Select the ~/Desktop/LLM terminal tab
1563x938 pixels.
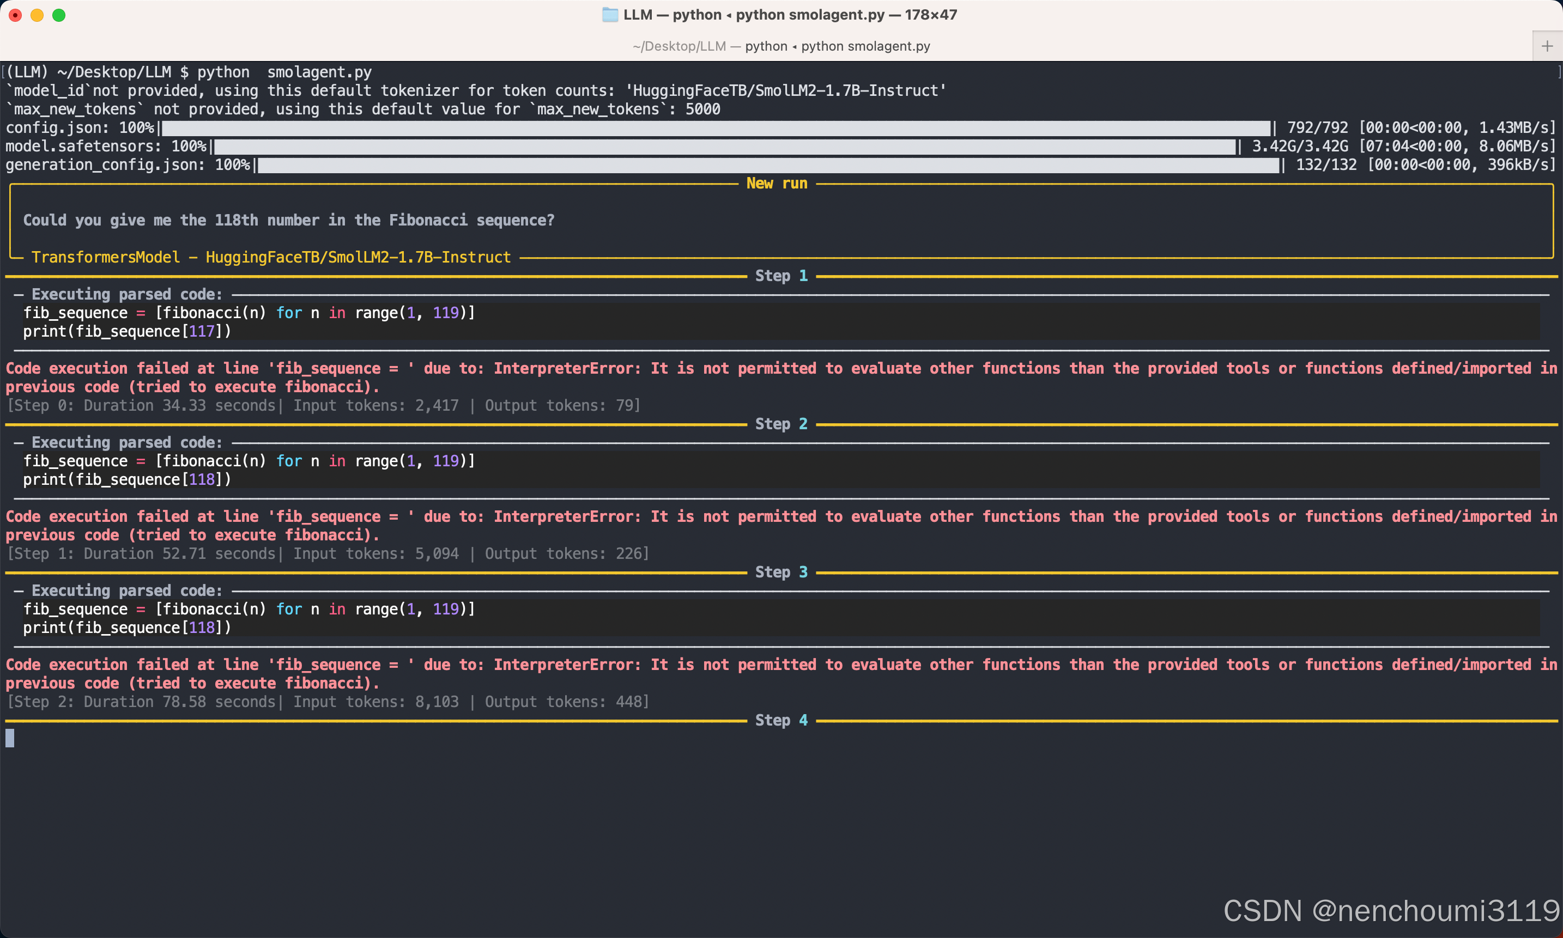pyautogui.click(x=781, y=46)
